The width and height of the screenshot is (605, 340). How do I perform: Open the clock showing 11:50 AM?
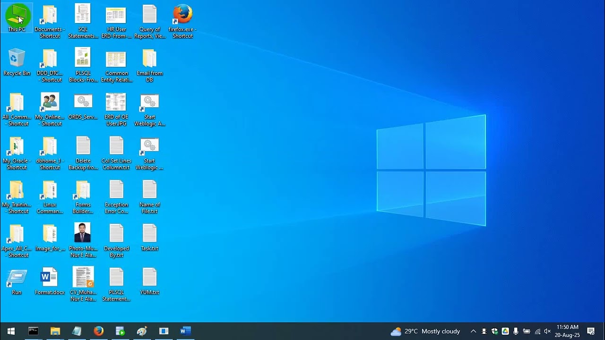tap(567, 331)
